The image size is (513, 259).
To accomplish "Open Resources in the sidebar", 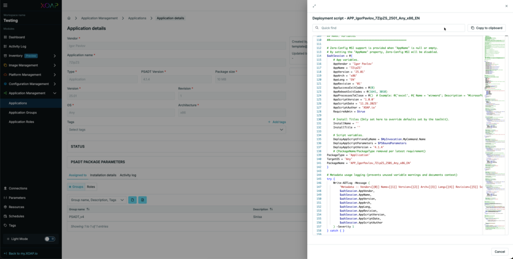I will (17, 207).
